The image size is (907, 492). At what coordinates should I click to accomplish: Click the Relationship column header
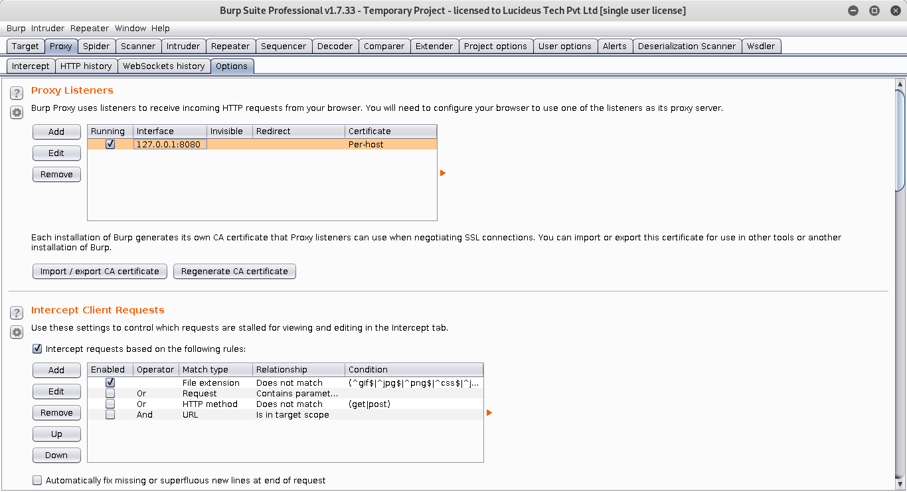coord(299,370)
